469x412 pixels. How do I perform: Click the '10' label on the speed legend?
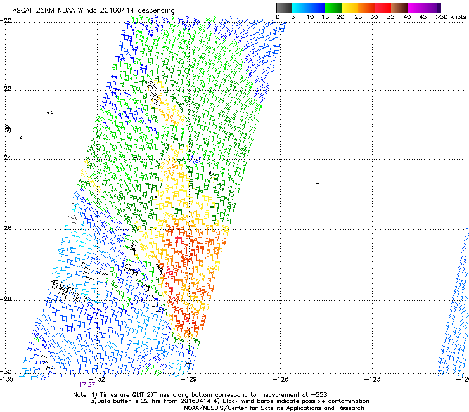[x=310, y=17]
